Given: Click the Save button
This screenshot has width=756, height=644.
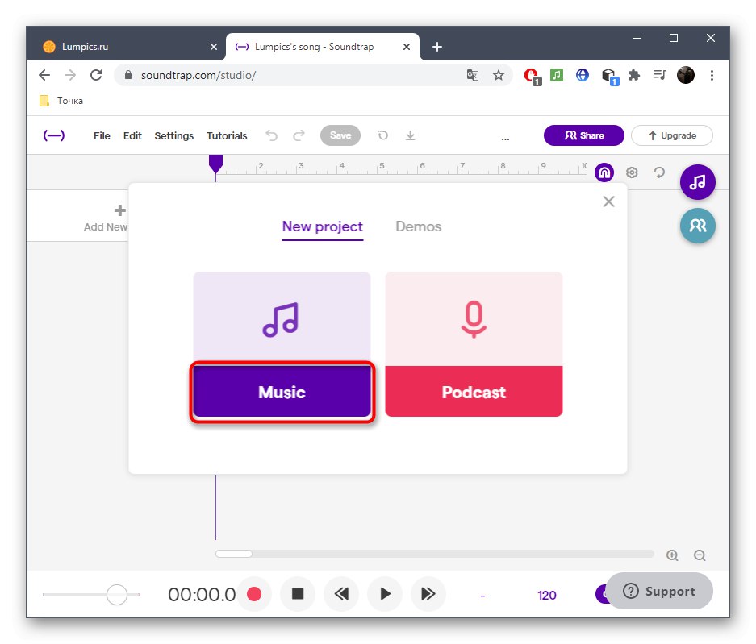Looking at the screenshot, I should click(x=340, y=135).
